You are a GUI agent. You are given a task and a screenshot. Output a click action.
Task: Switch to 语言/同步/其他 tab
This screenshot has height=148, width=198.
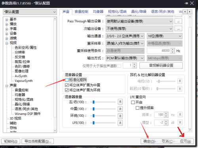pyautogui.click(x=163, y=12)
